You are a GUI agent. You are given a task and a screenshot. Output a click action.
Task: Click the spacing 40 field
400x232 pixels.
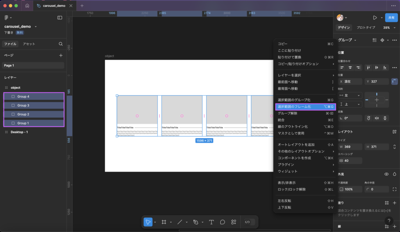350,161
